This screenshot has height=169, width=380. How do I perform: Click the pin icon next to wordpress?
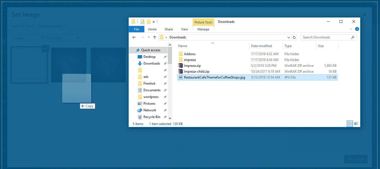point(165,97)
